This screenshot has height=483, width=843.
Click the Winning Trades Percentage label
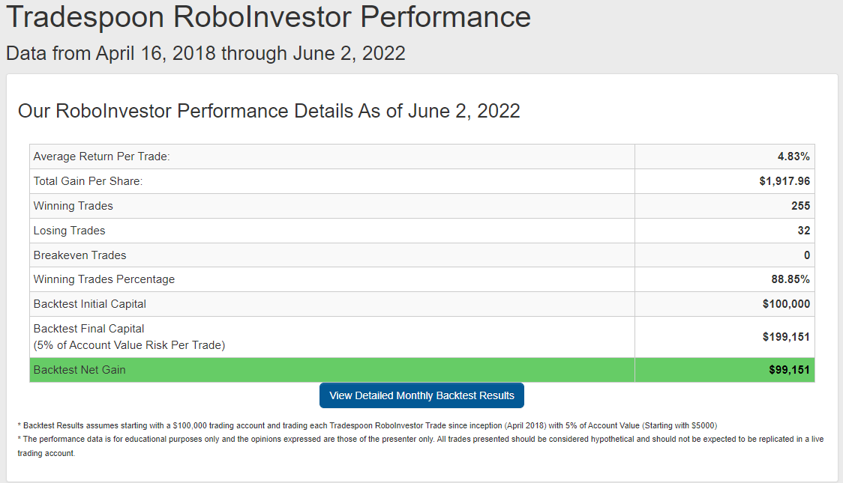click(104, 279)
